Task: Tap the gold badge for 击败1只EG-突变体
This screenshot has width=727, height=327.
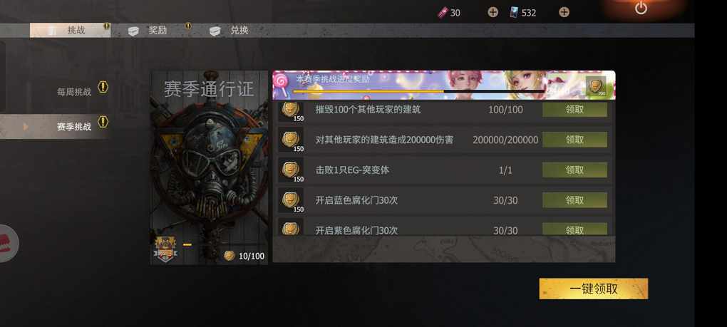Action: [292, 170]
